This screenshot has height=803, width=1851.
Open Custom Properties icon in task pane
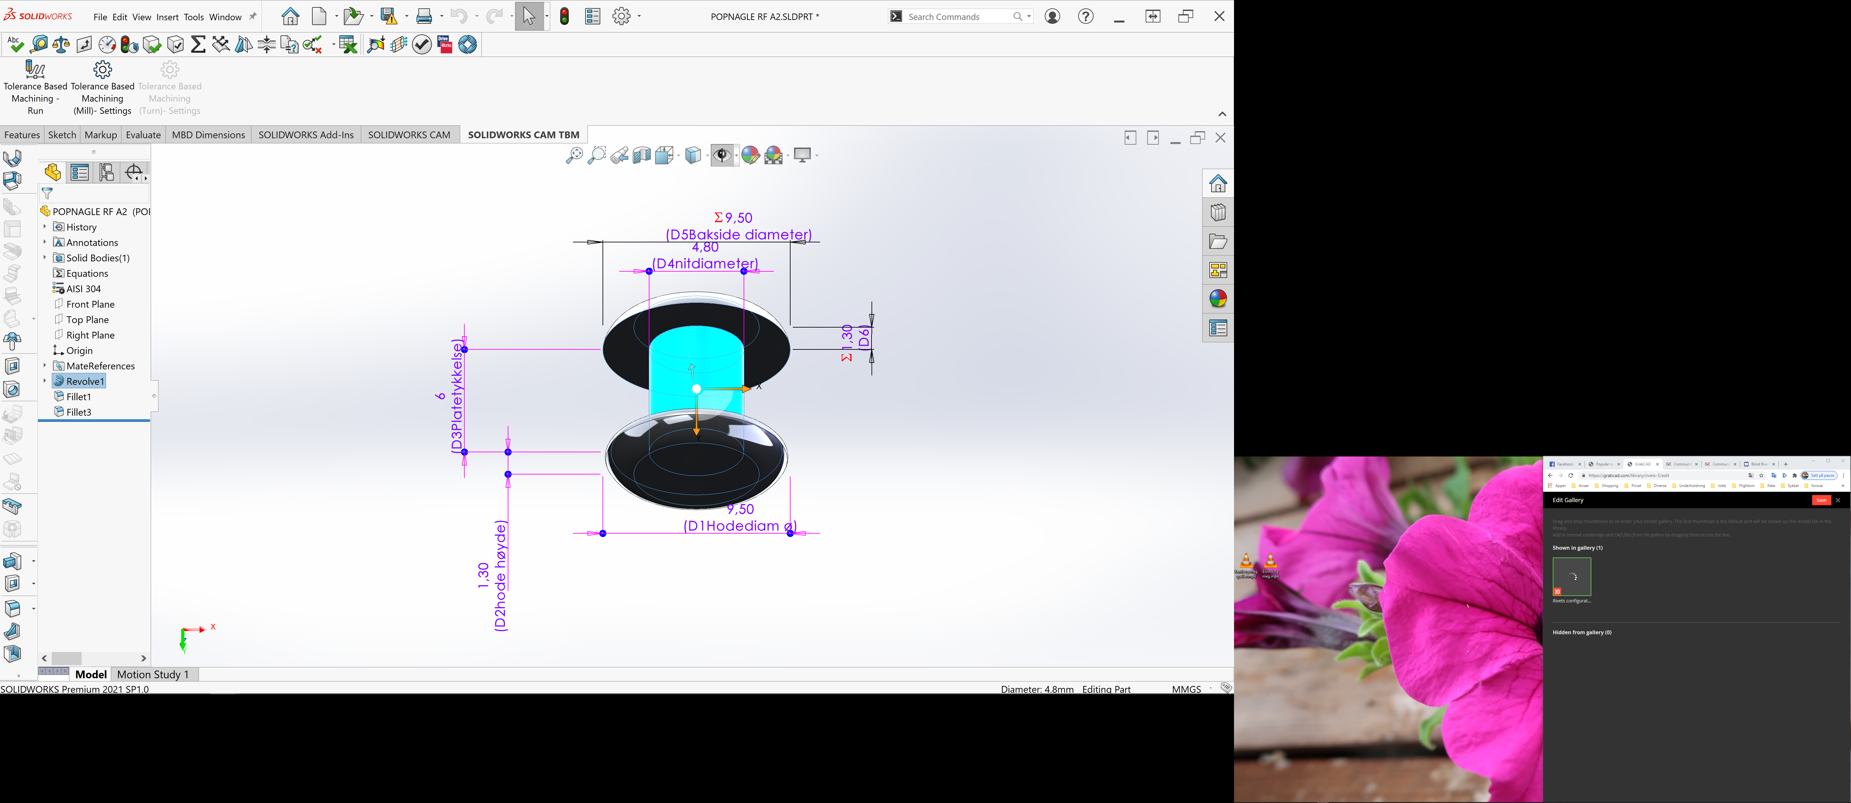[1218, 329]
